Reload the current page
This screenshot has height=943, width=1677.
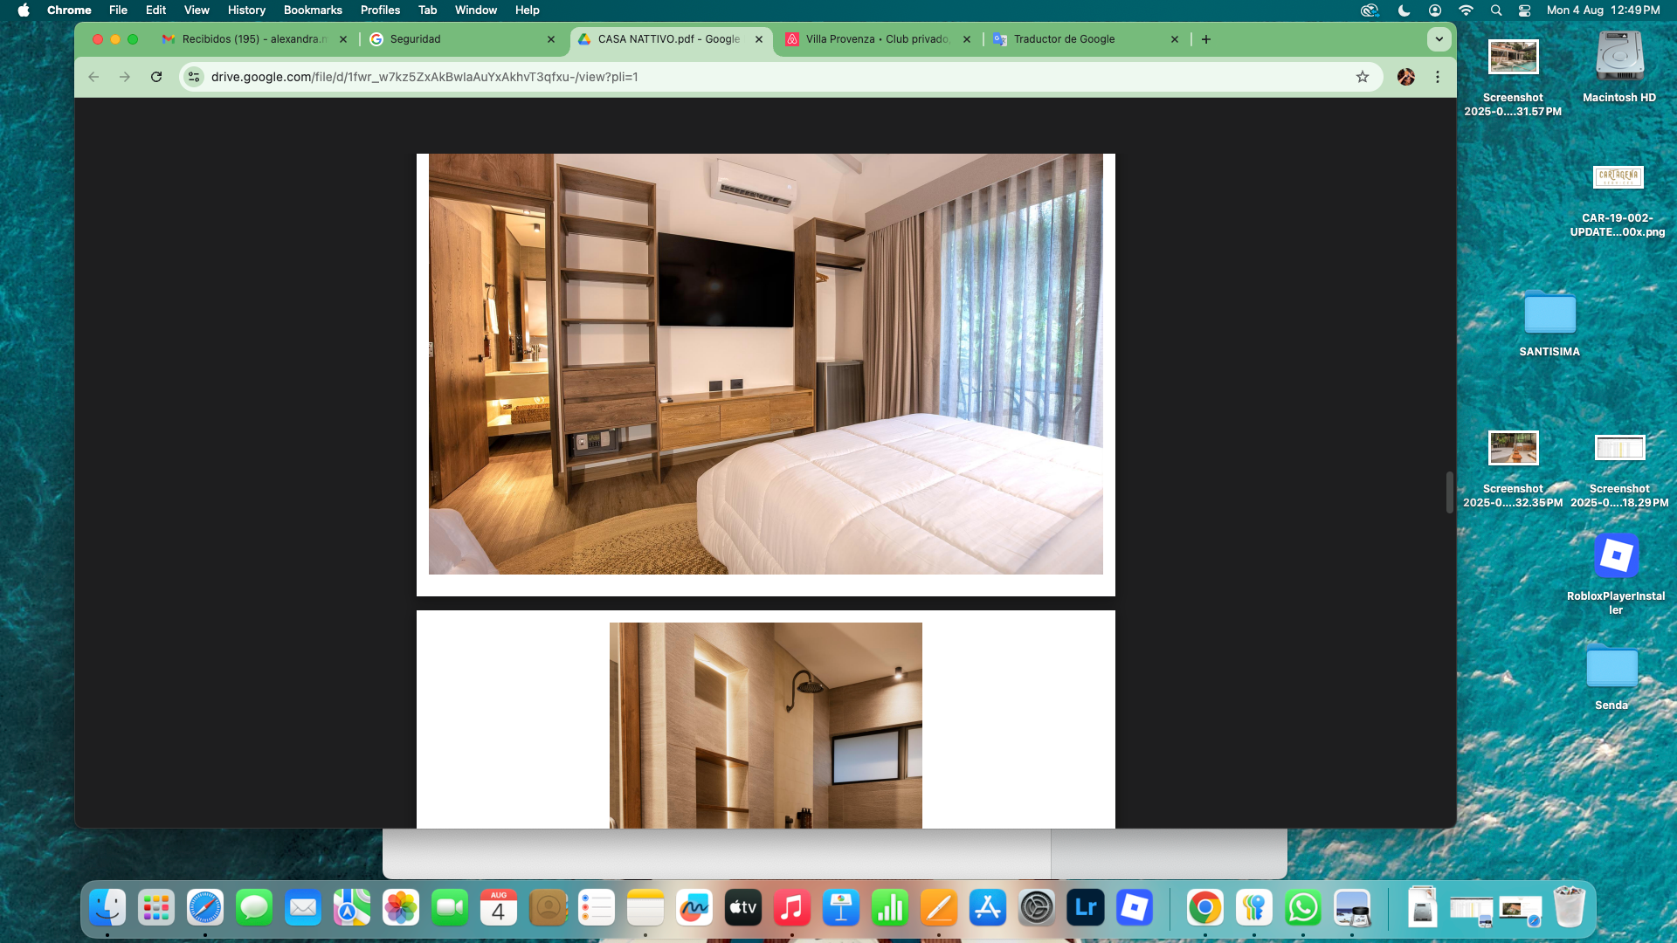(x=156, y=77)
